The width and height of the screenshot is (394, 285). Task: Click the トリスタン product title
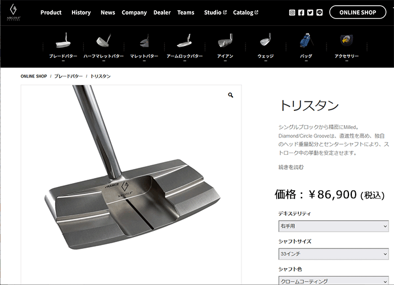pos(309,105)
